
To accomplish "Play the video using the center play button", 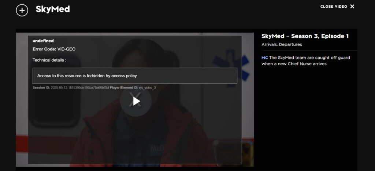I will [x=136, y=101].
